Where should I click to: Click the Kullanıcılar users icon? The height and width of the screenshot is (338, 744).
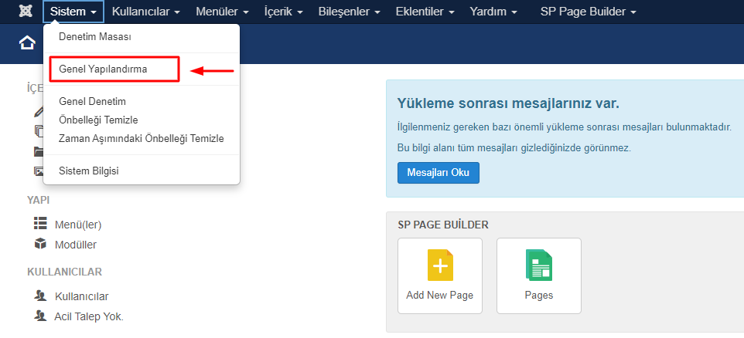40,296
